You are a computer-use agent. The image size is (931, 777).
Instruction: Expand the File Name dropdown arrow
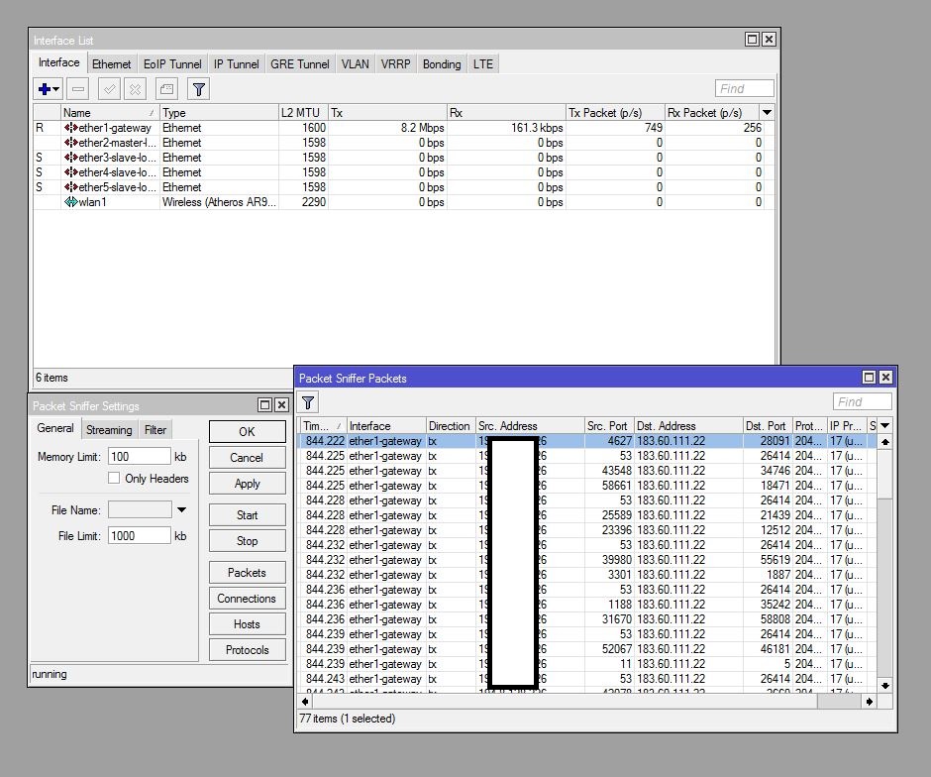pos(181,510)
